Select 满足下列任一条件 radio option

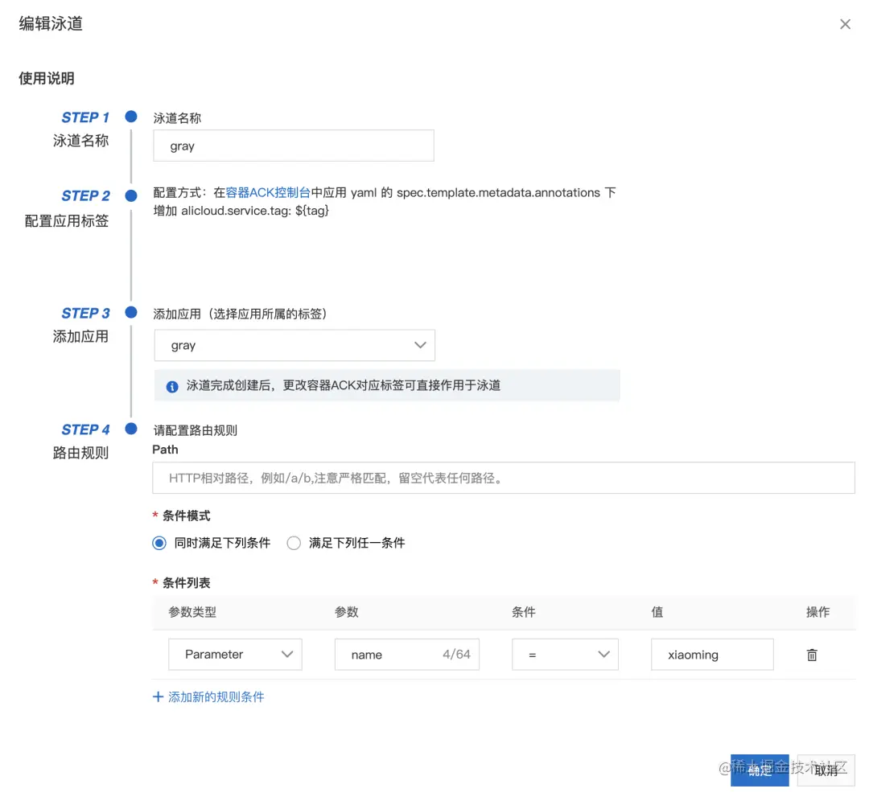[x=294, y=543]
